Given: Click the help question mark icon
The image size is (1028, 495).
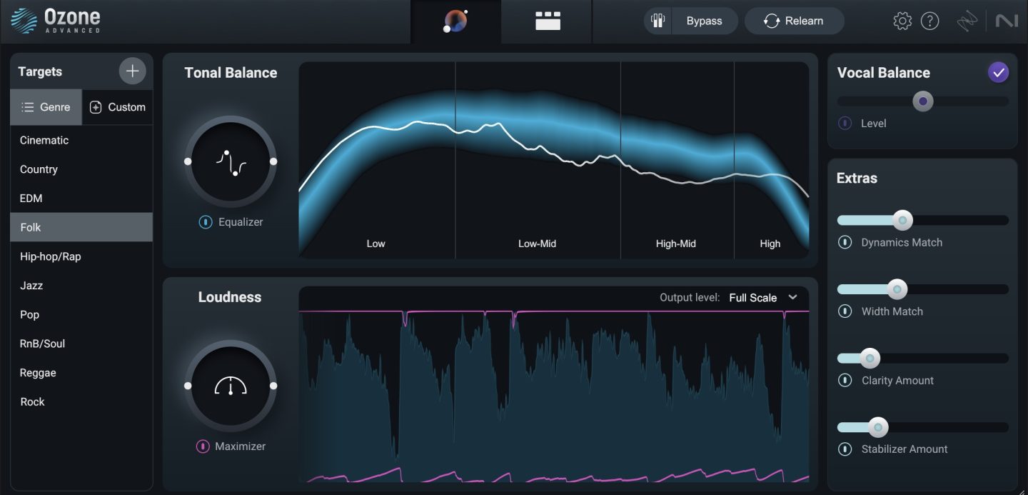Looking at the screenshot, I should click(929, 21).
